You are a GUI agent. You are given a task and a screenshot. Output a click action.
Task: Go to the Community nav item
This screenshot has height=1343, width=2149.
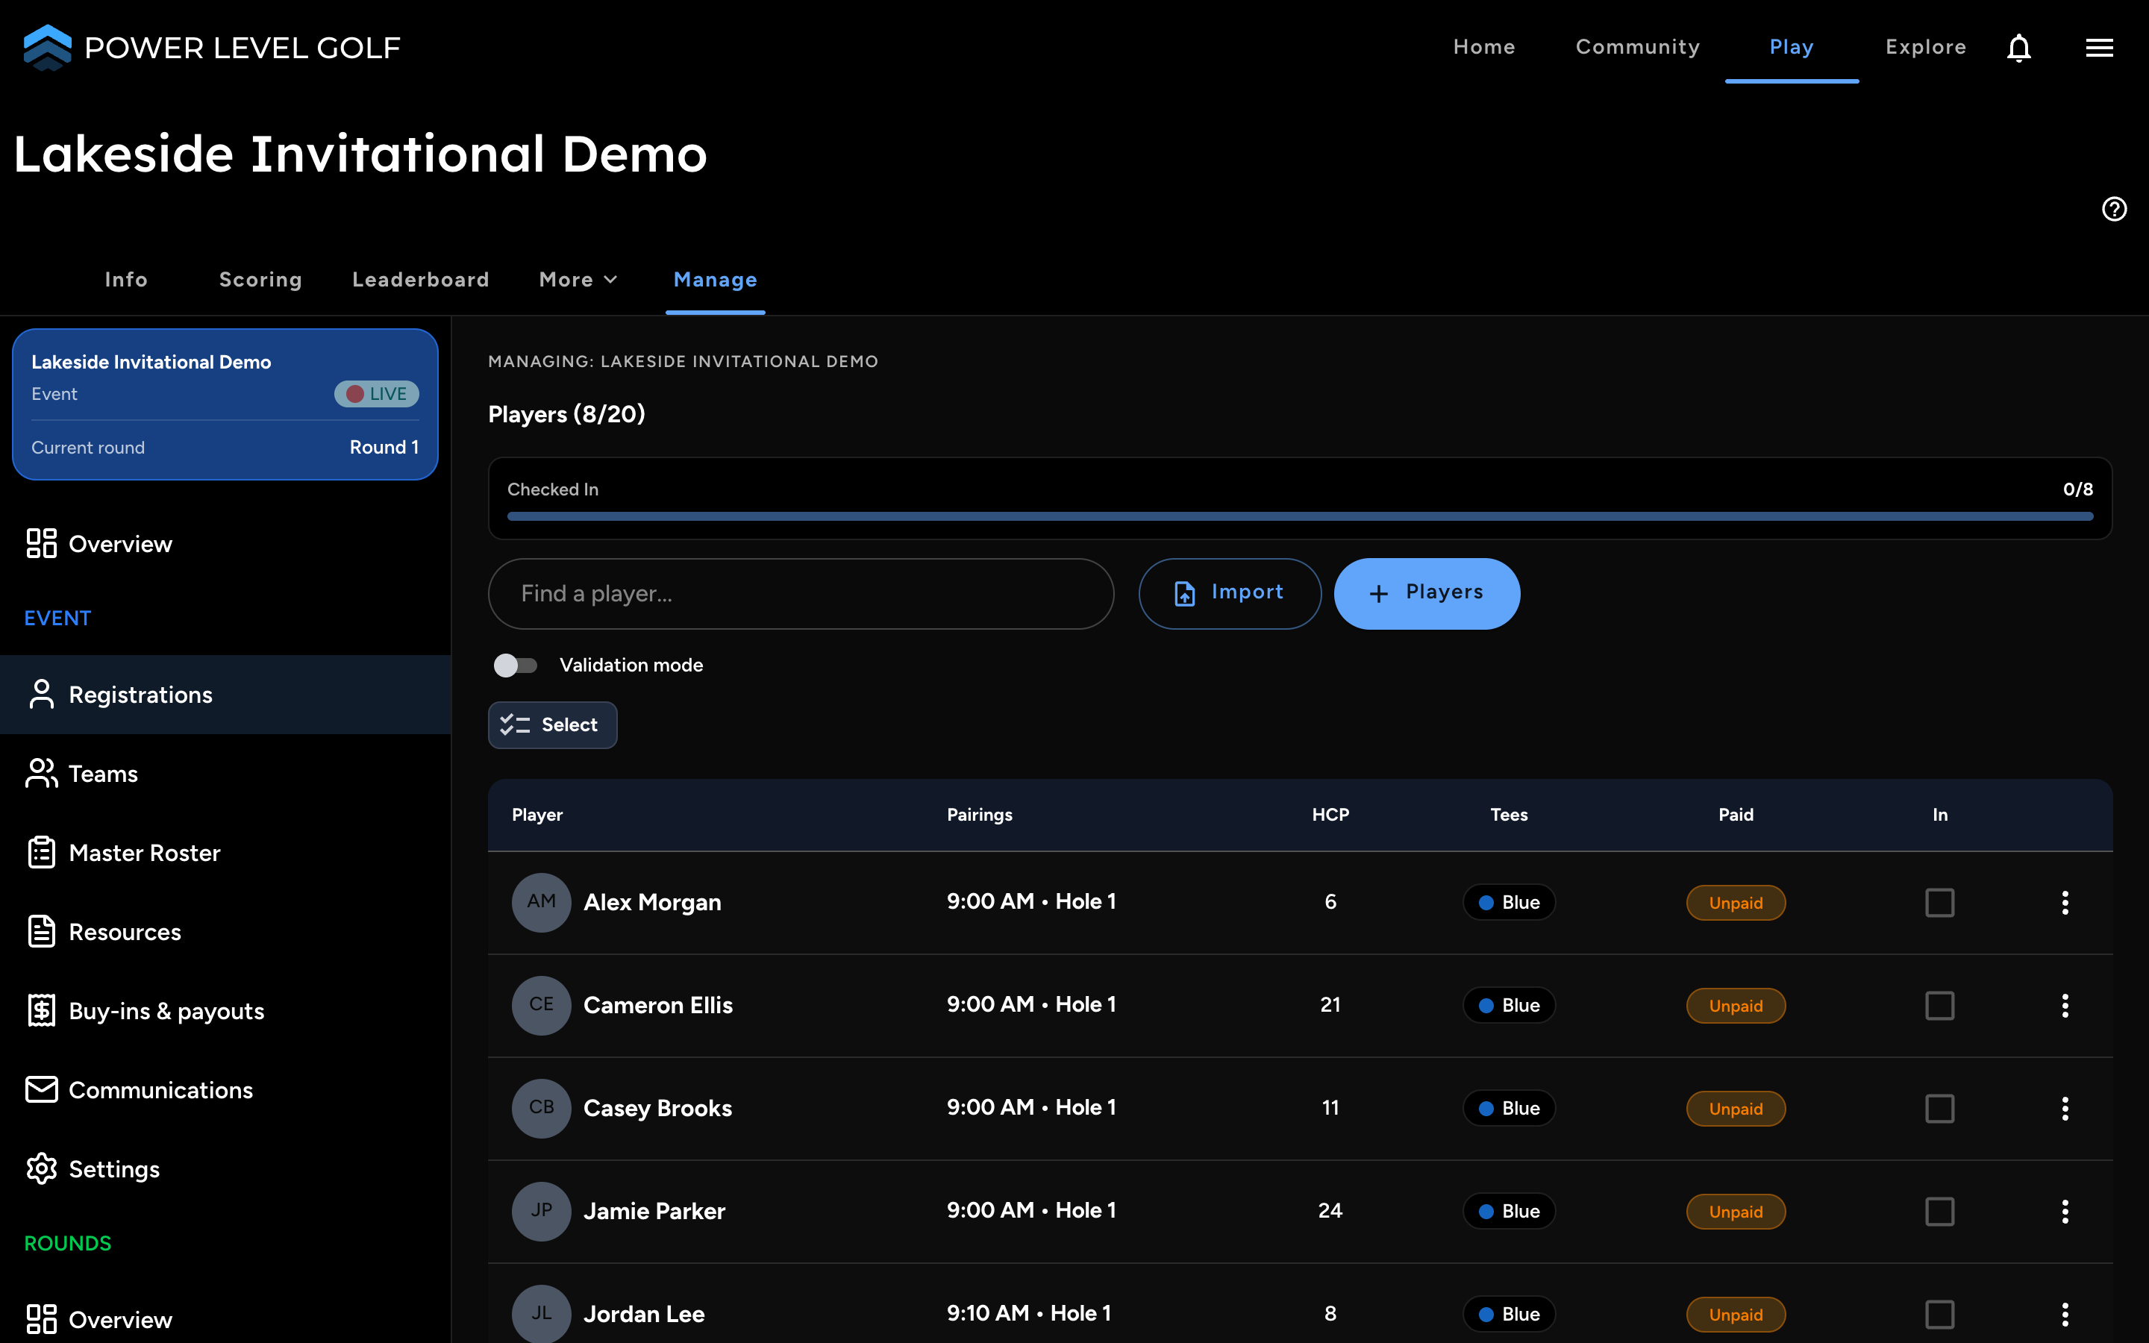pyautogui.click(x=1638, y=47)
